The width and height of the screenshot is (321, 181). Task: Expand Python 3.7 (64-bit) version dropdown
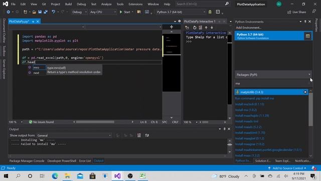click(x=181, y=12)
